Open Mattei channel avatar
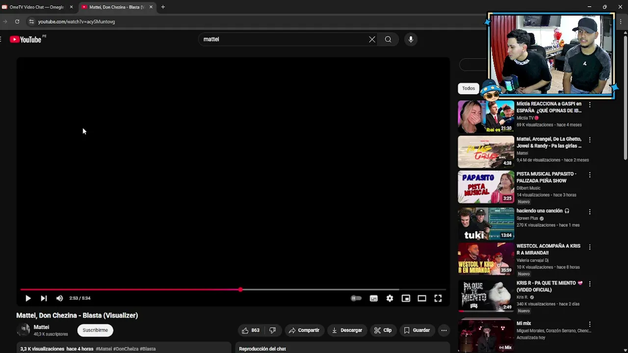Image resolution: width=628 pixels, height=353 pixels. (23, 330)
